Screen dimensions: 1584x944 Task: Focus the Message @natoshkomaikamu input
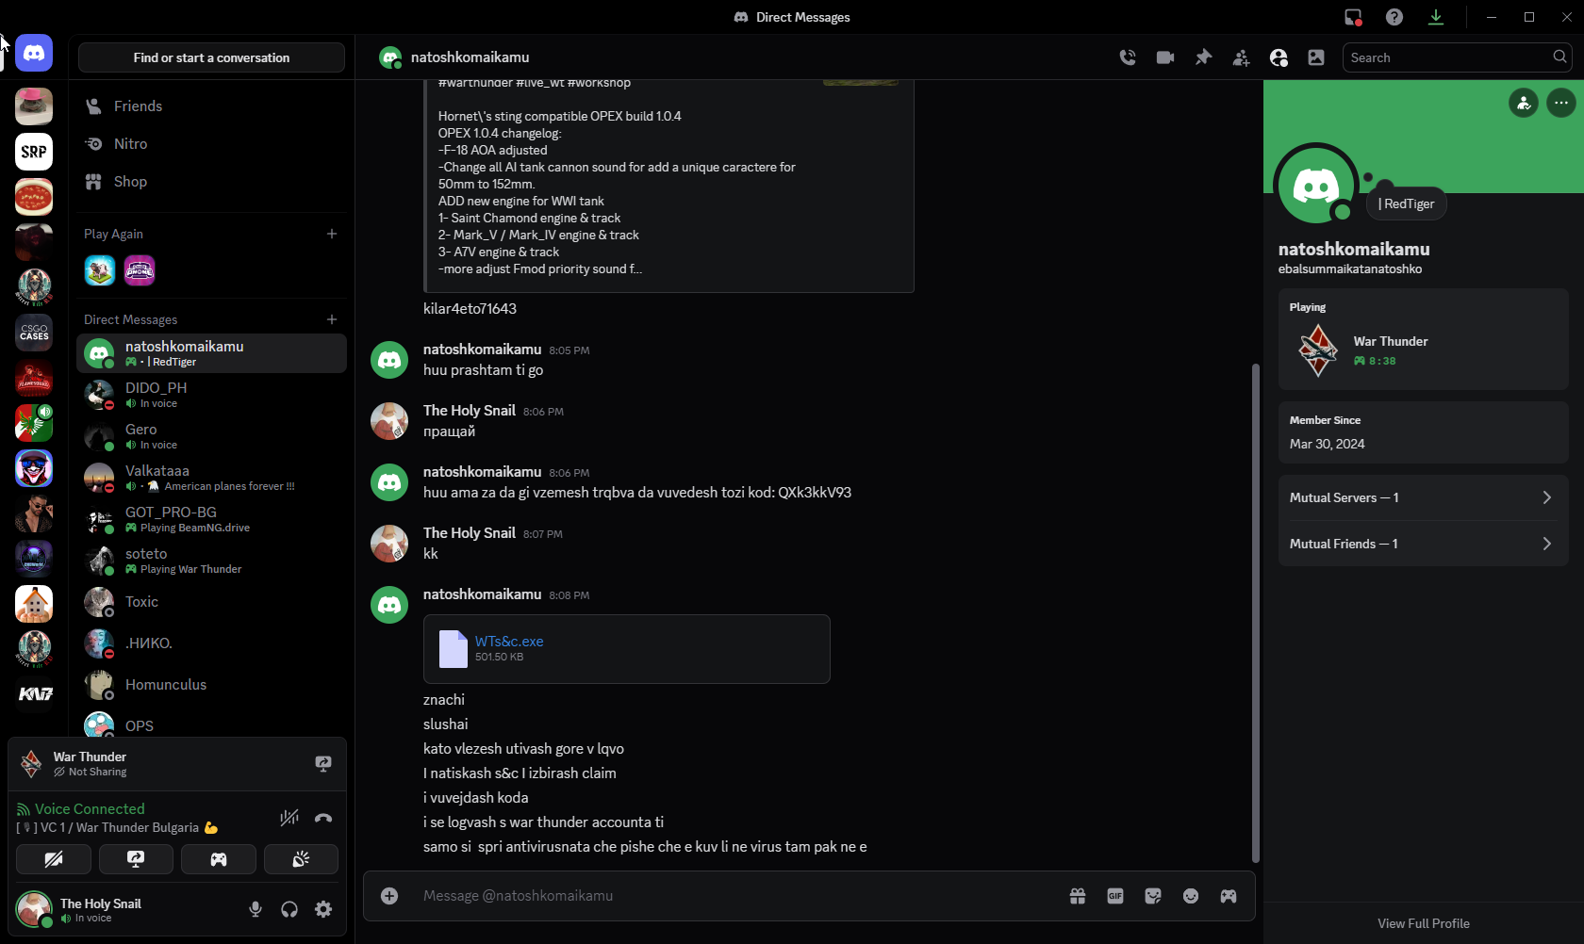click(735, 896)
